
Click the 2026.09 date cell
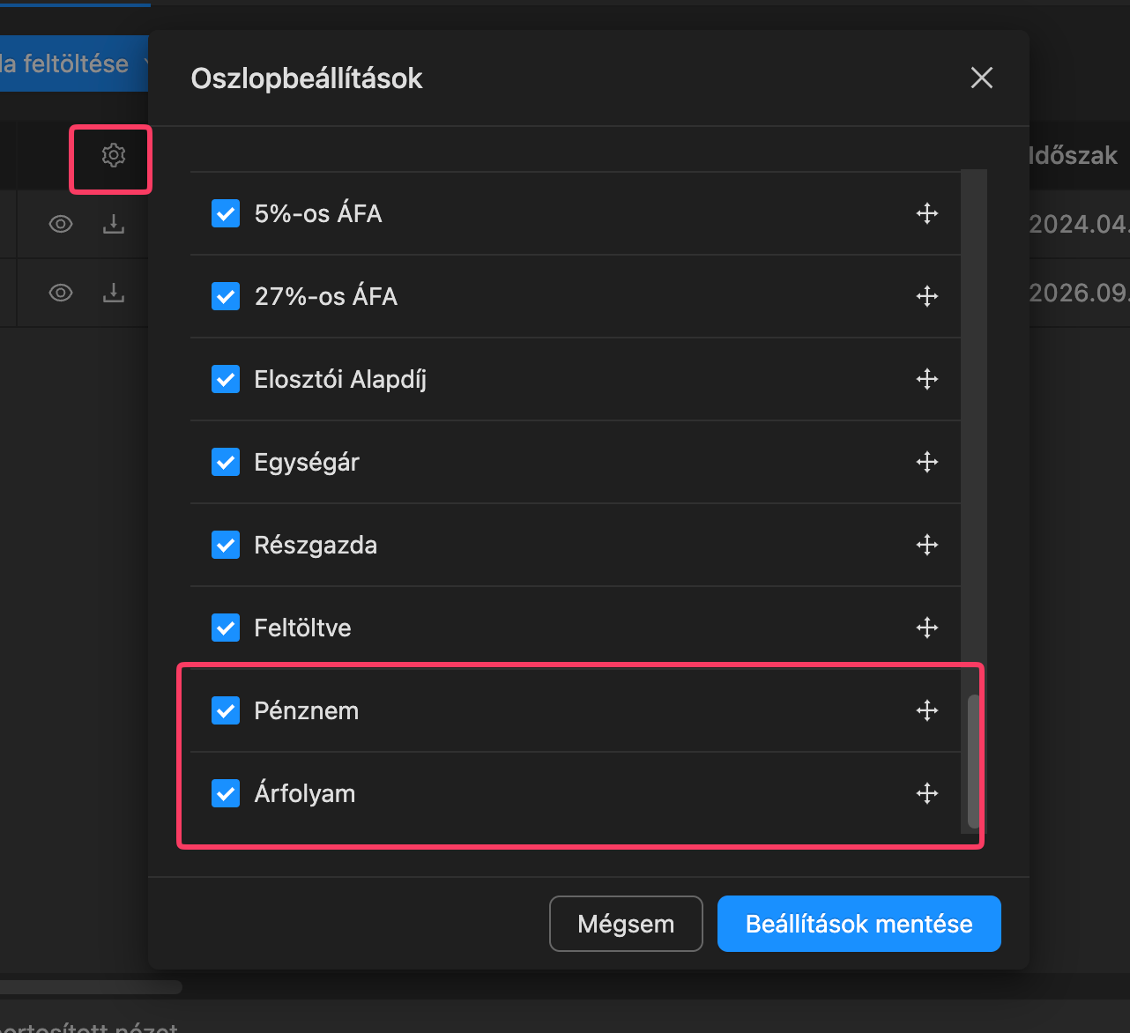[1079, 293]
